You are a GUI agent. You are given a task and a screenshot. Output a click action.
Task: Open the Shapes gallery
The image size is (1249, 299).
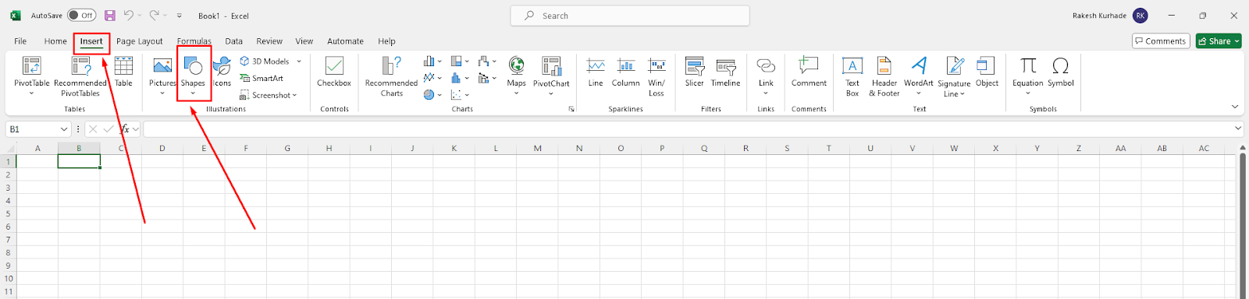[x=193, y=76]
